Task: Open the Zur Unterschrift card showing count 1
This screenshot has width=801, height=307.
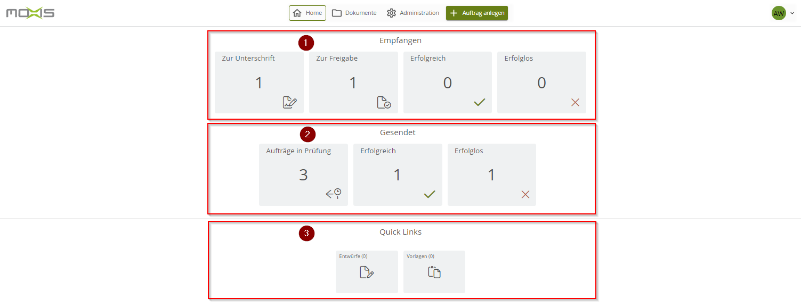Action: point(259,82)
